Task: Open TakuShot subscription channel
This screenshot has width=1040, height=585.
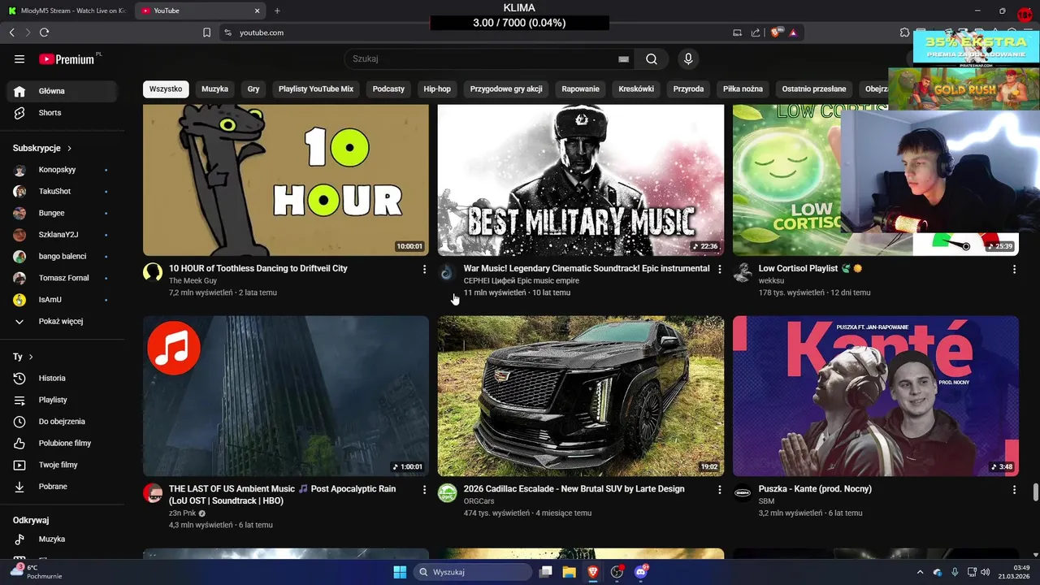Action: click(x=62, y=192)
